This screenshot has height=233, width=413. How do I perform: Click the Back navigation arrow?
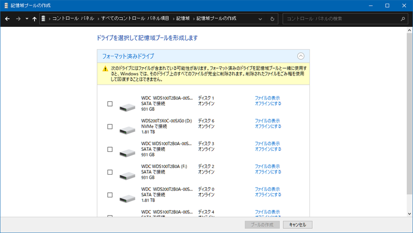(x=7, y=19)
